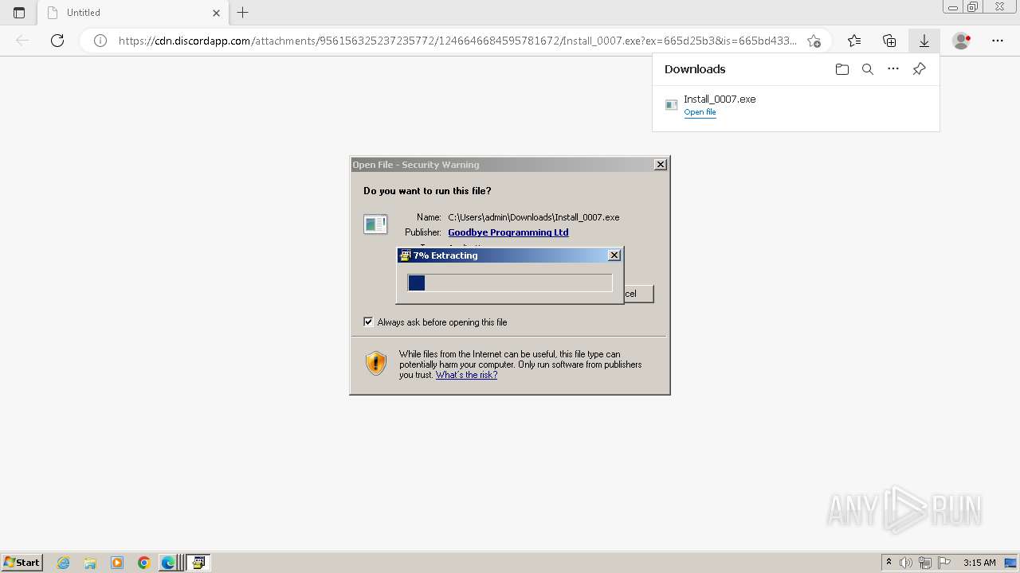This screenshot has width=1020, height=573.
Task: Open more options in Downloads panel
Action: point(893,69)
